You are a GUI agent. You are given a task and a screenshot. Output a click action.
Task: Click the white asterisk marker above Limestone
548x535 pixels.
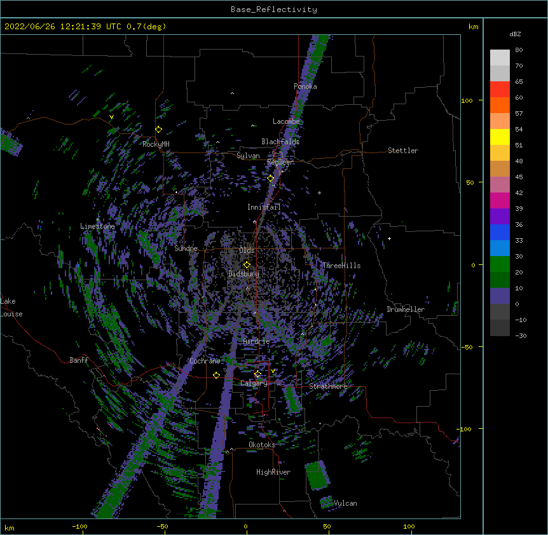tap(98, 220)
